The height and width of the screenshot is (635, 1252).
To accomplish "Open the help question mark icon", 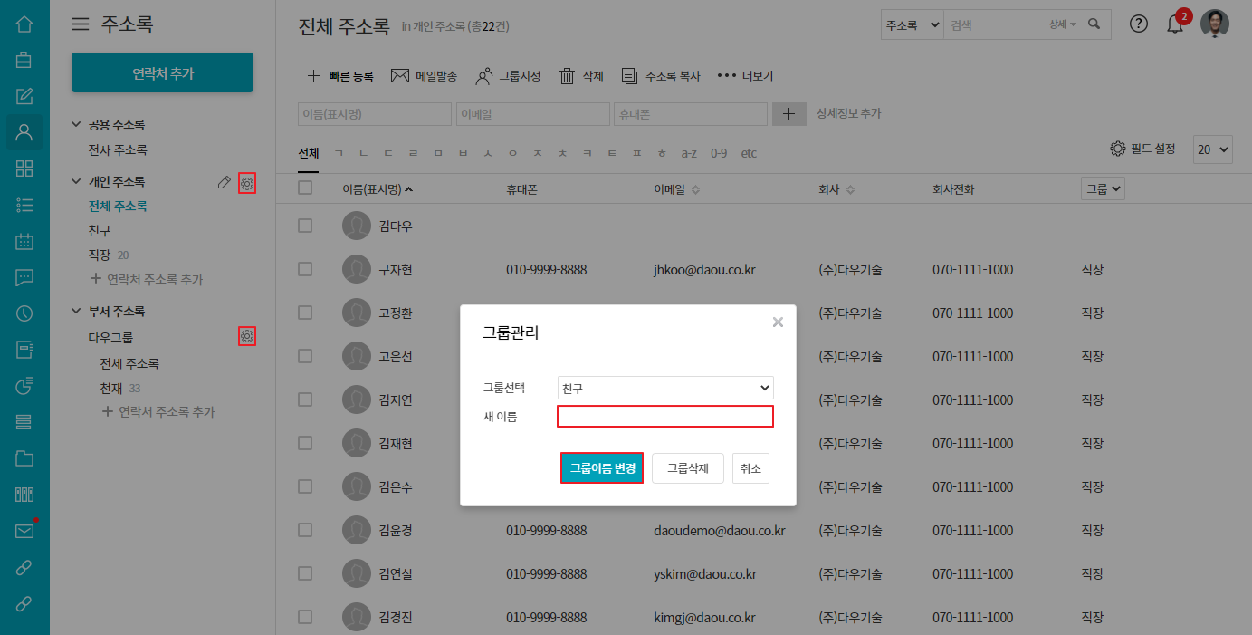I will click(1139, 24).
